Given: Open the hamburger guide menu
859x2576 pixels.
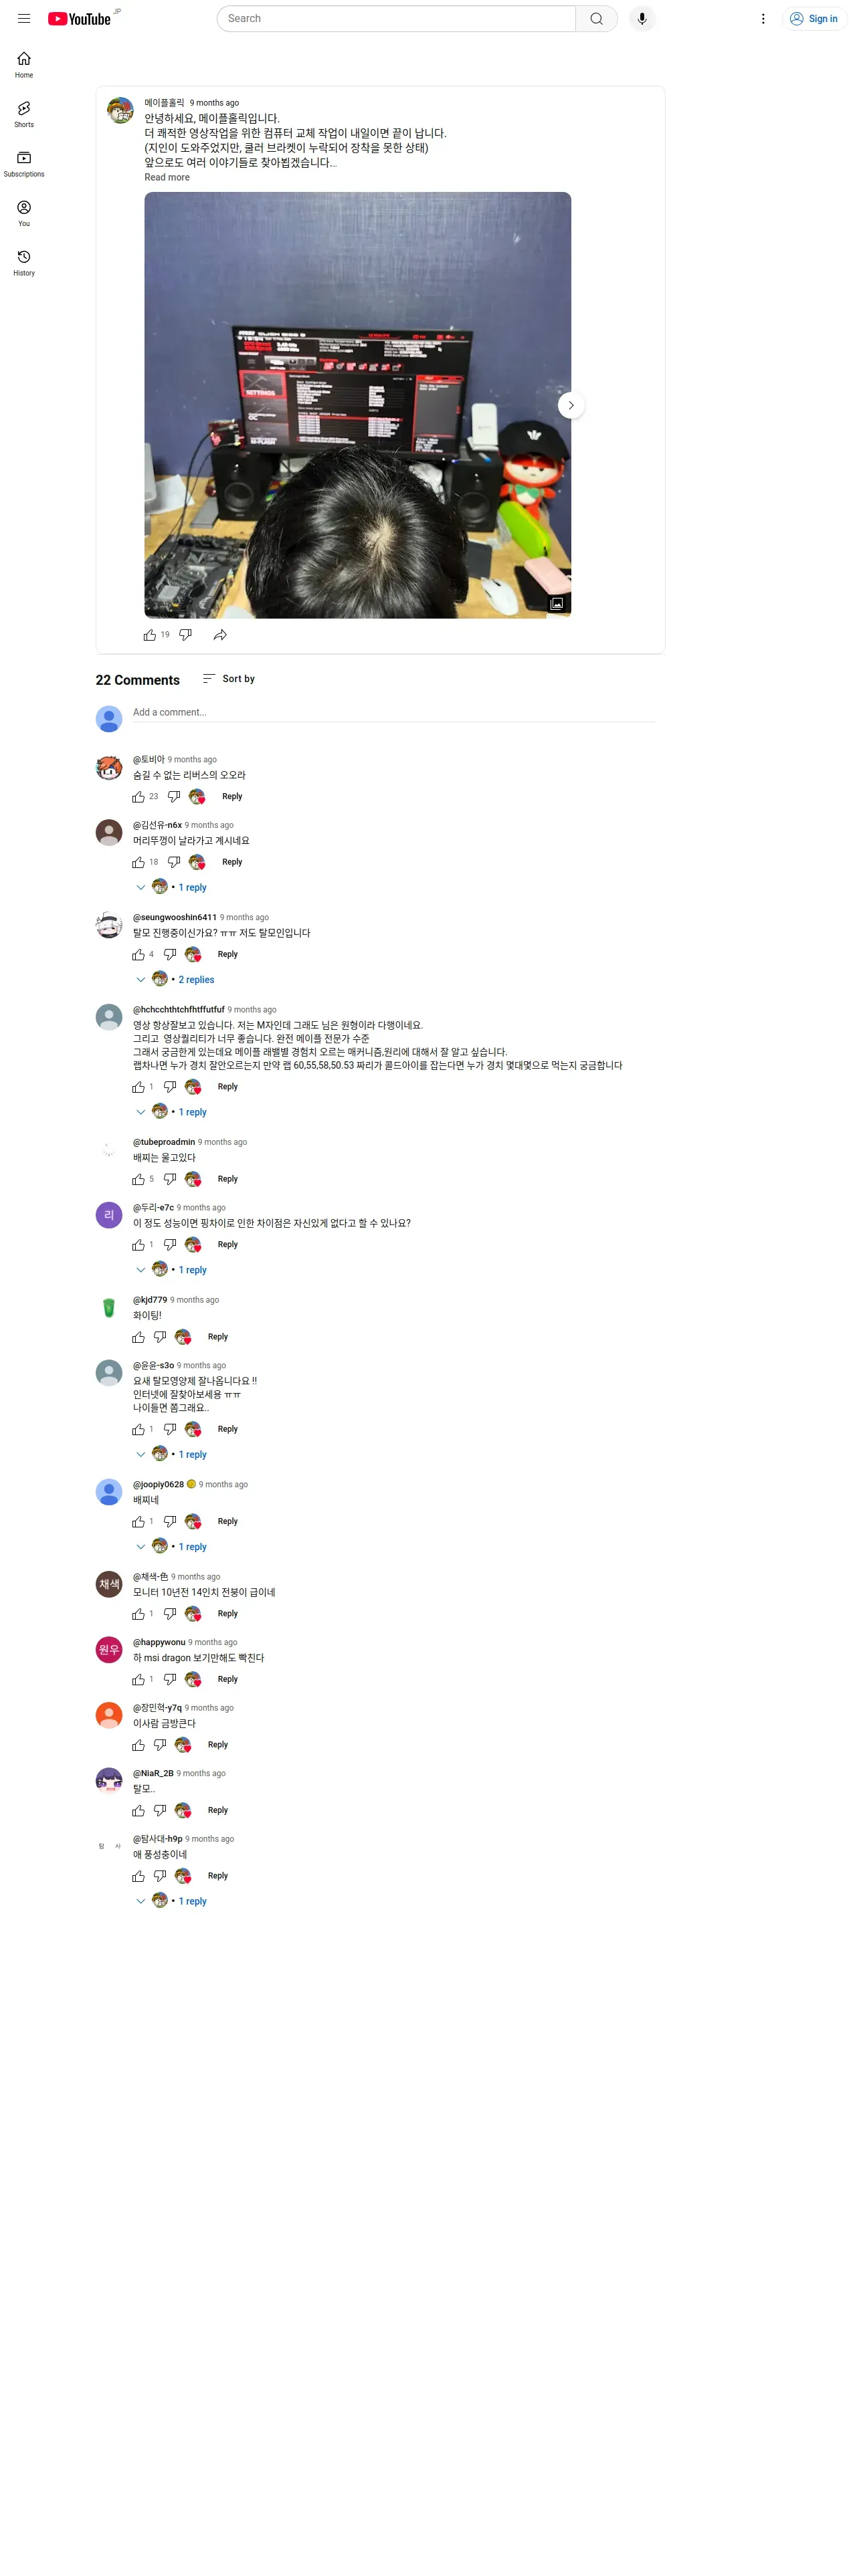Looking at the screenshot, I should [x=24, y=19].
